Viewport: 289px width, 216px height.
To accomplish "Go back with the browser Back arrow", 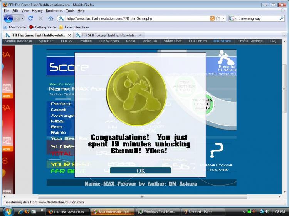I will click(8, 18).
